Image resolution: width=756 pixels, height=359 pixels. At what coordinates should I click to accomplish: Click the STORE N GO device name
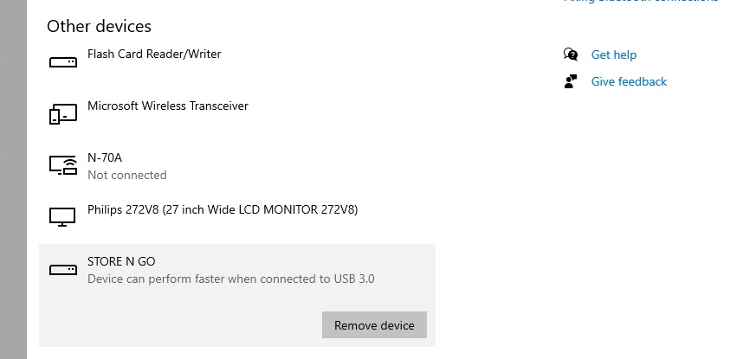pos(121,261)
